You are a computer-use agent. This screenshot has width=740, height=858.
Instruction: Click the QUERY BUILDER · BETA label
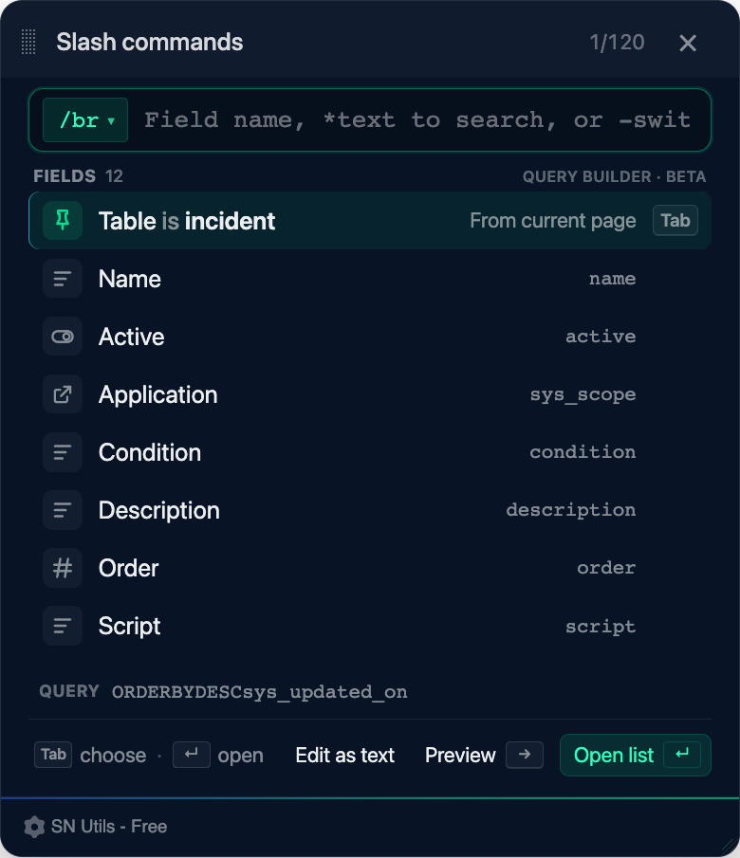(x=614, y=176)
